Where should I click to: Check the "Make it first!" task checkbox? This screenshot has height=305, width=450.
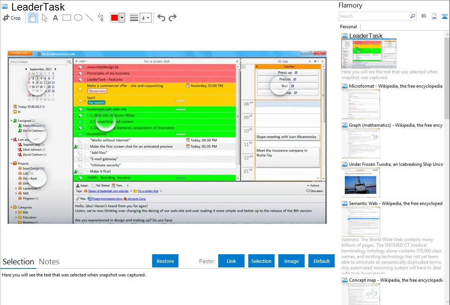(x=80, y=171)
